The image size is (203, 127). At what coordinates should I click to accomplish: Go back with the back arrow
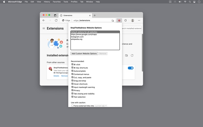(x=44, y=20)
